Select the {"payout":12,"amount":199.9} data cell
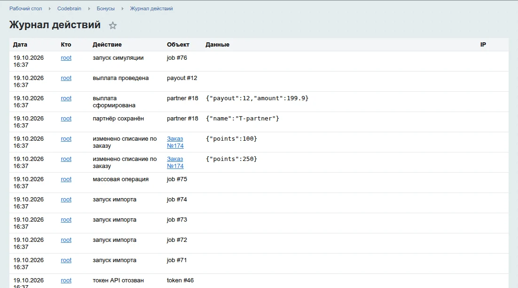This screenshot has height=288, width=518. pyautogui.click(x=257, y=98)
